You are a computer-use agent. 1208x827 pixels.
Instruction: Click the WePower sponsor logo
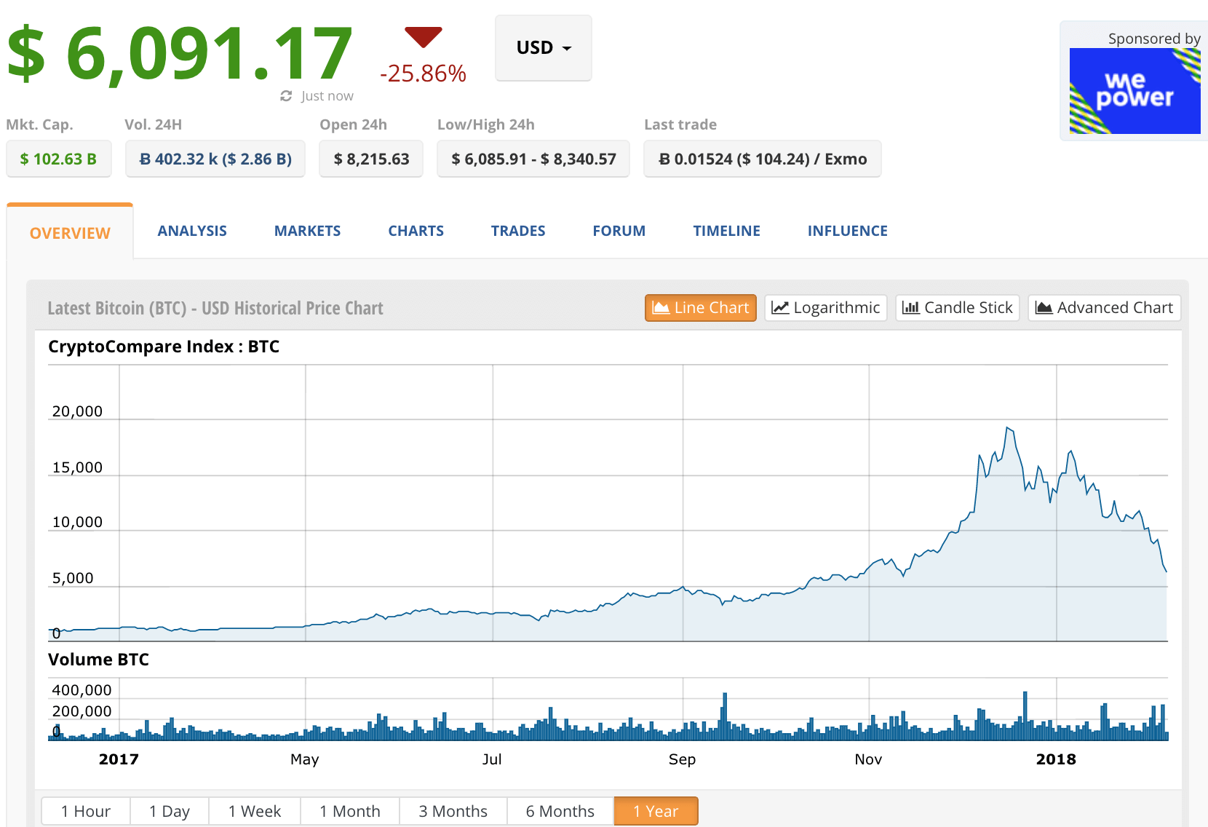click(x=1134, y=91)
